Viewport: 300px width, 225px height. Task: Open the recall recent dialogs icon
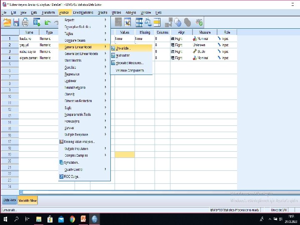pyautogui.click(x=37, y=22)
